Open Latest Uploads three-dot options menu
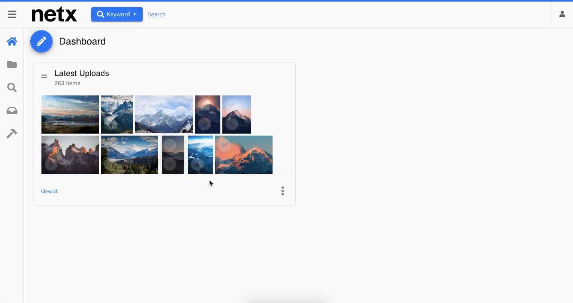 click(283, 191)
